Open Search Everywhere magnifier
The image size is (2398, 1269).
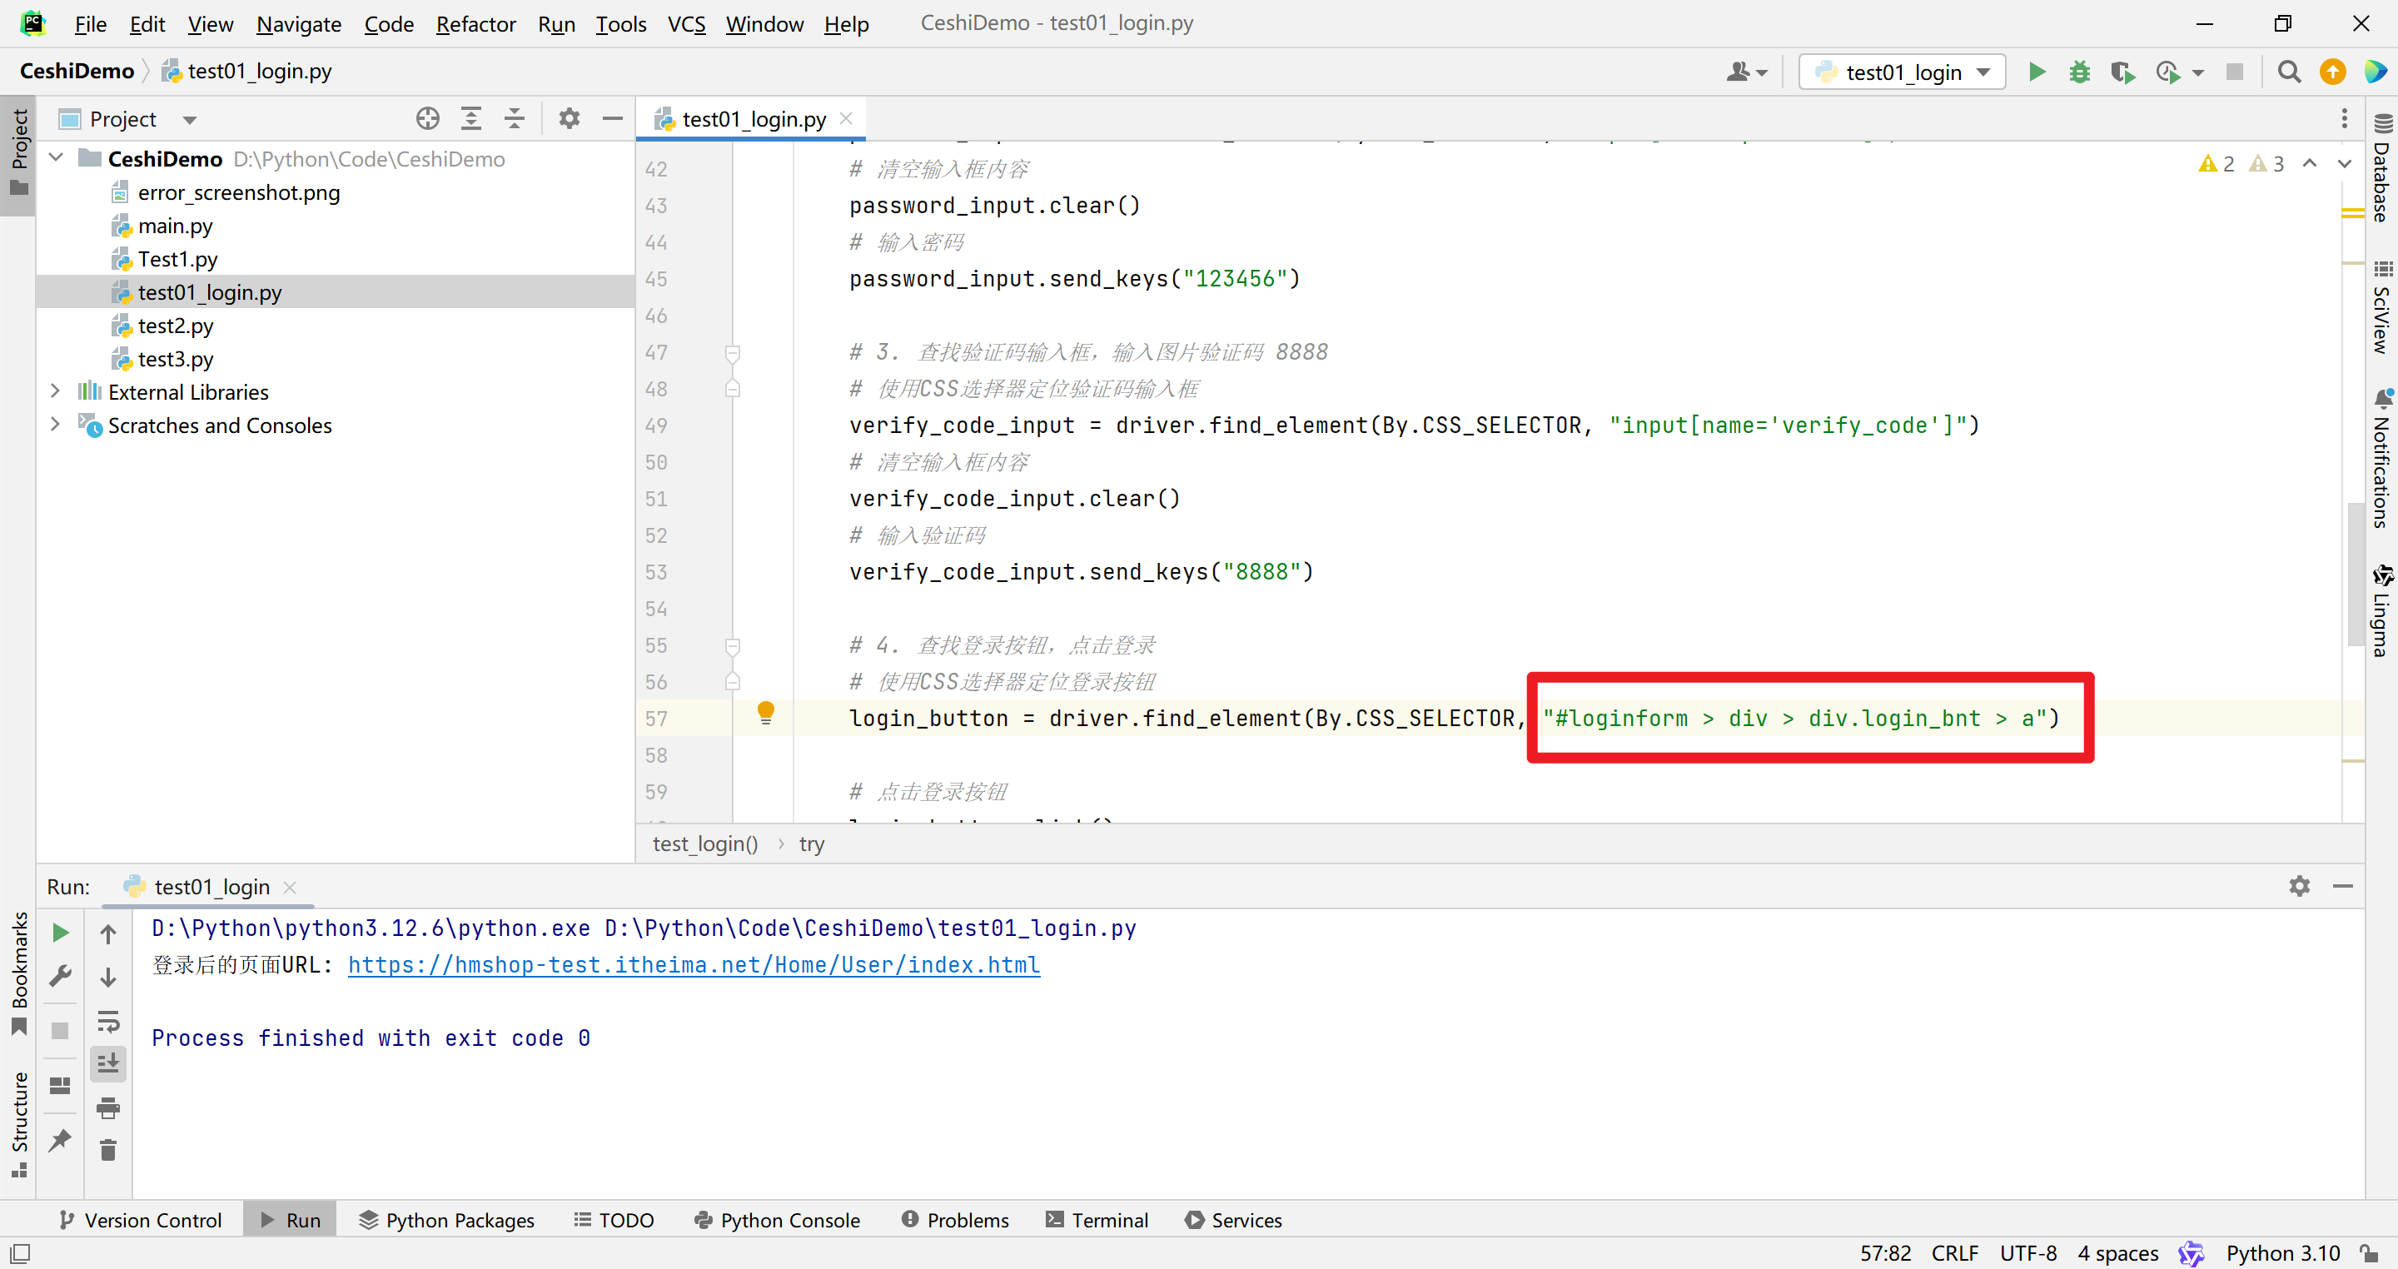[2289, 72]
